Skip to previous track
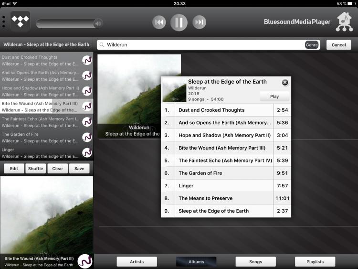Image resolution: width=358 pixels, height=269 pixels. [159, 22]
